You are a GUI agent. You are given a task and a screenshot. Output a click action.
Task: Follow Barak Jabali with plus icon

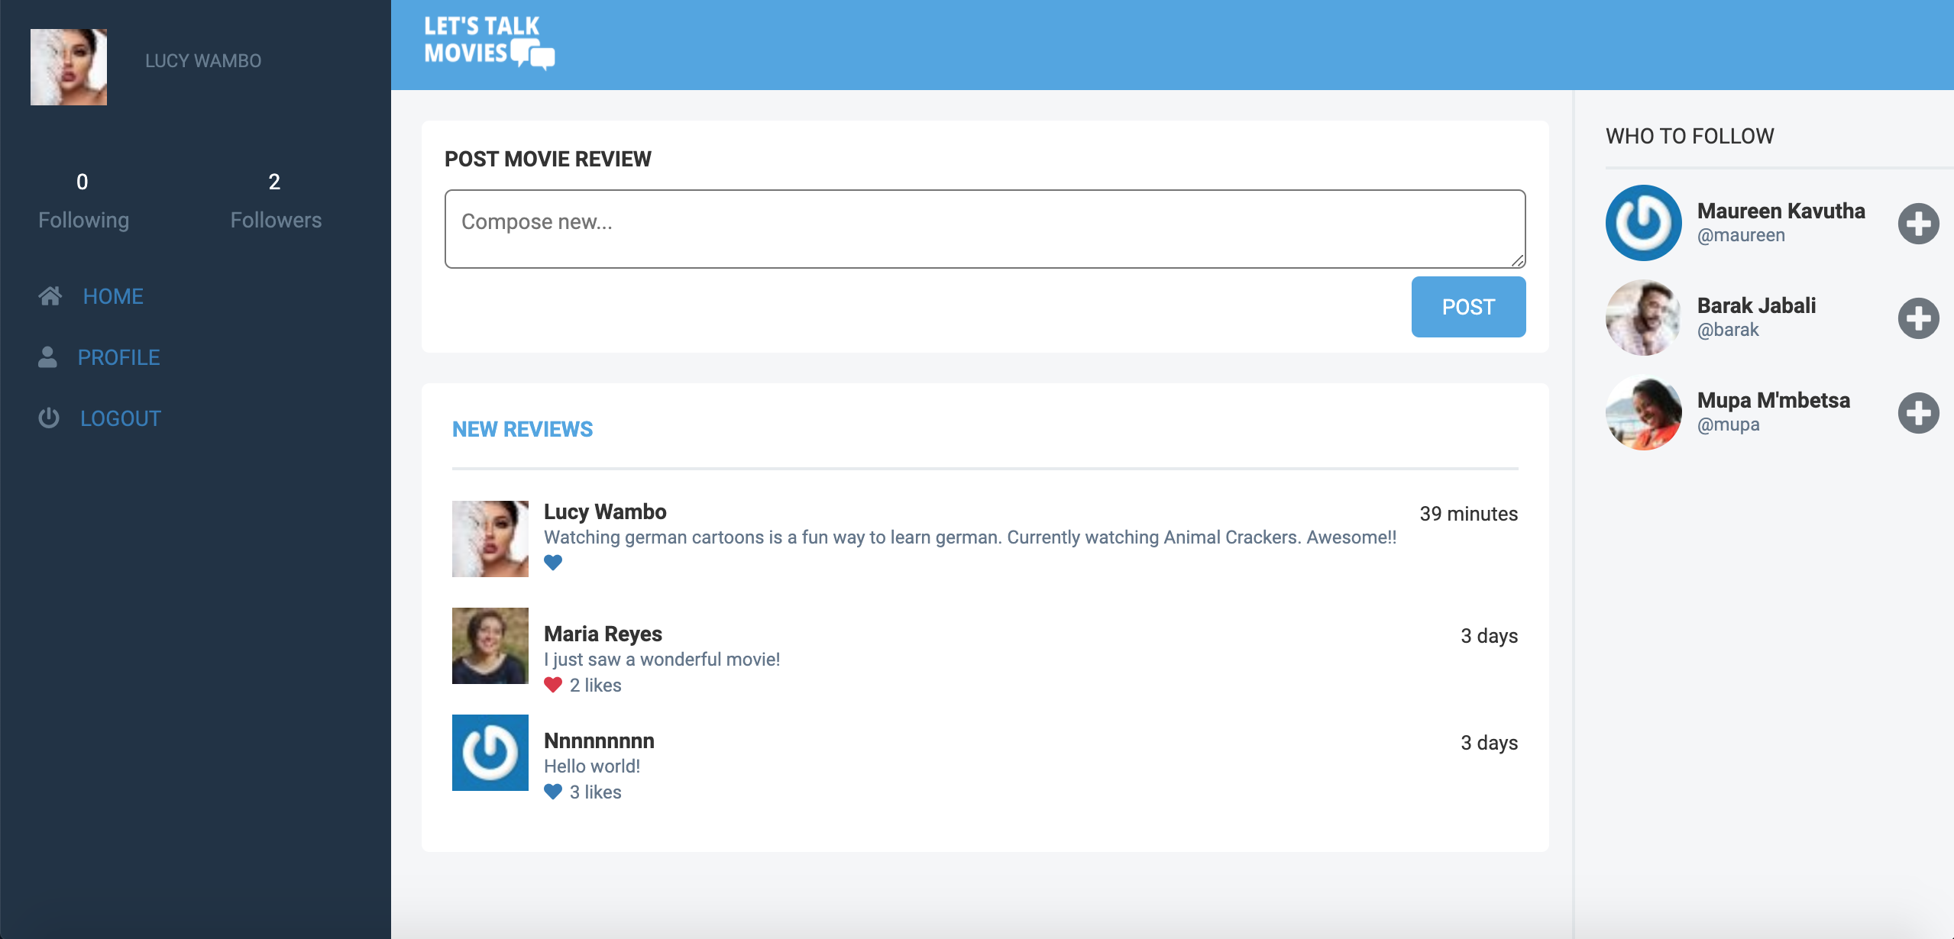click(1918, 318)
